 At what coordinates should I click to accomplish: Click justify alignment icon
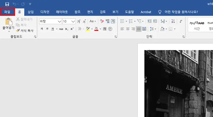pyautogui.click(x=138, y=29)
